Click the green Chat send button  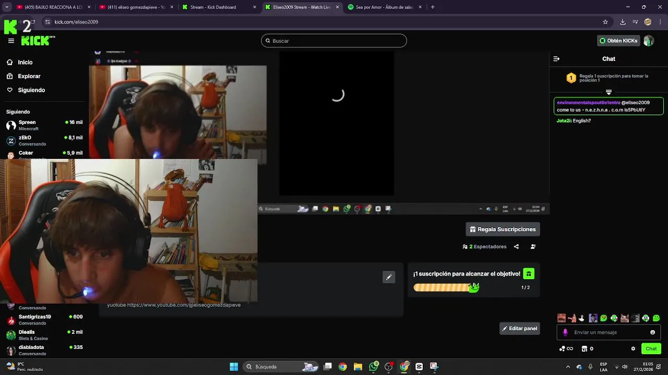(651, 349)
